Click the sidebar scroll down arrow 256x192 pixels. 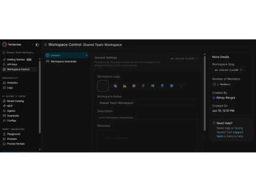(40, 150)
